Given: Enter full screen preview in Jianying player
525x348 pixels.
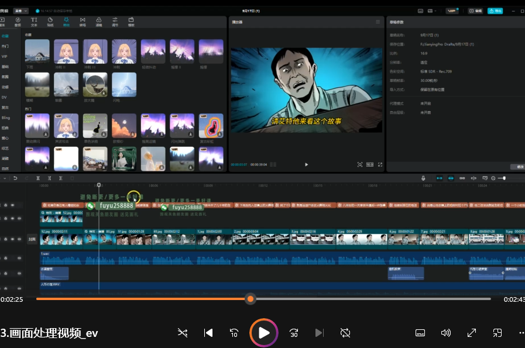Looking at the screenshot, I should (380, 164).
